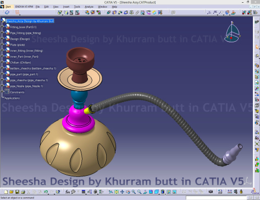Select the Angle Constraint tool

click(x=126, y=13)
